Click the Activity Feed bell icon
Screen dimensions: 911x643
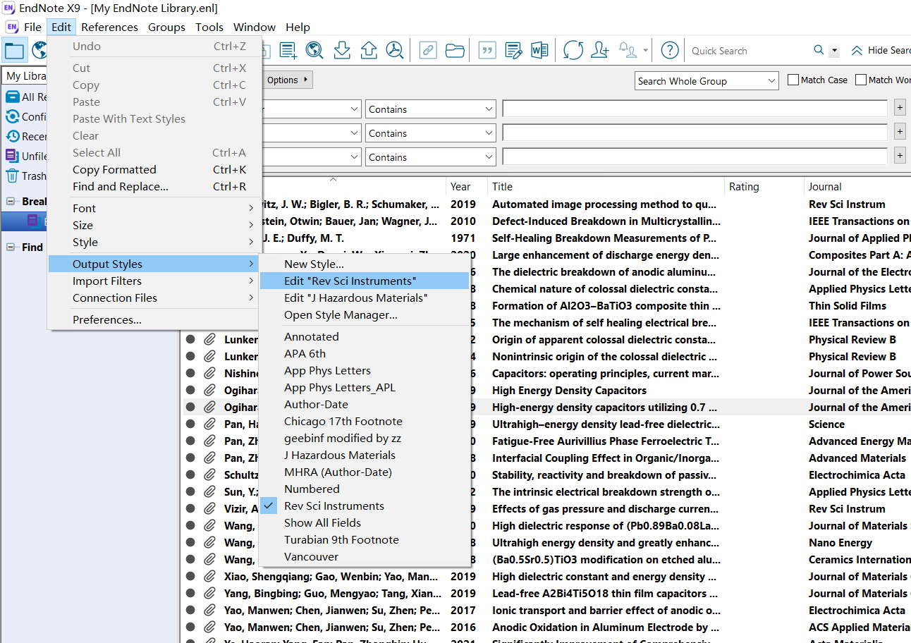tap(628, 50)
